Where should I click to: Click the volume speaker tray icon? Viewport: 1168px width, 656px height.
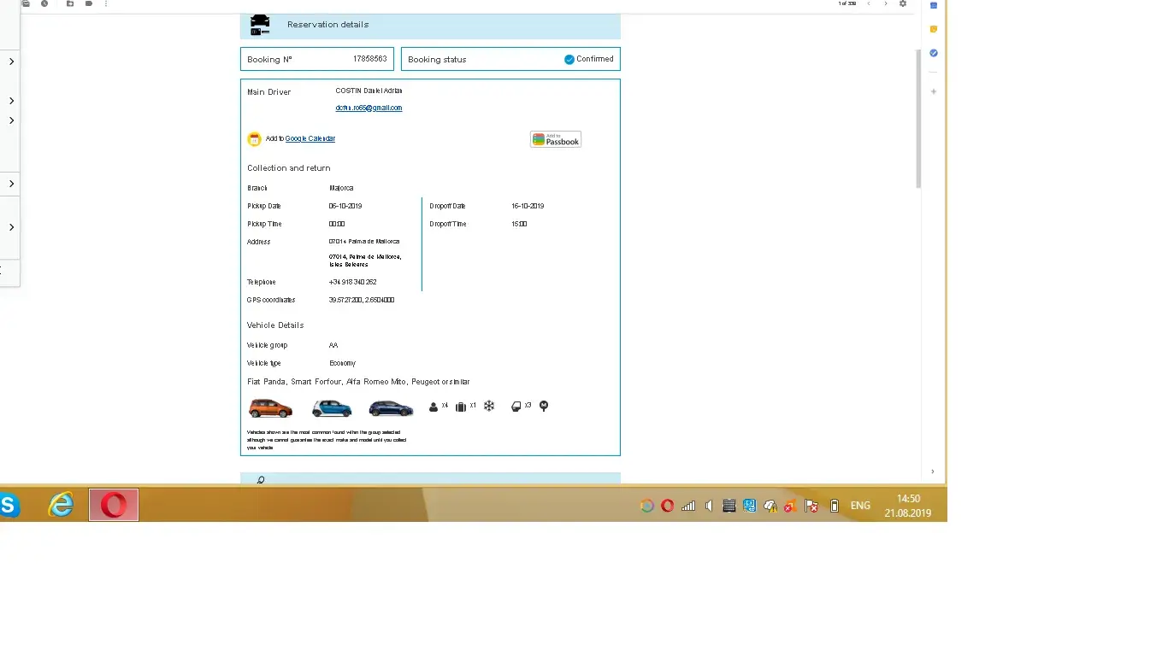[709, 506]
